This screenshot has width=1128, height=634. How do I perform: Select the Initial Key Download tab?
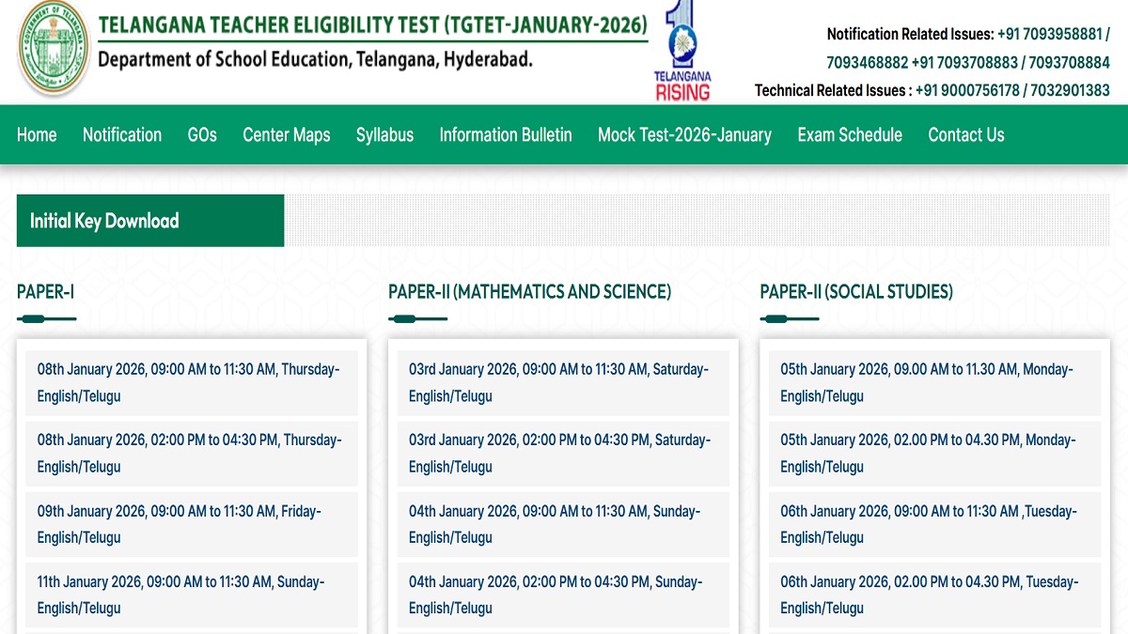150,220
